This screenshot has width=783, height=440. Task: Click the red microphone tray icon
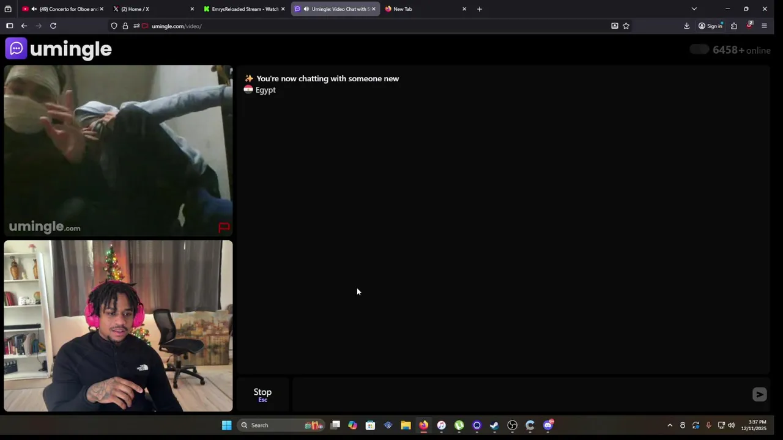pyautogui.click(x=708, y=425)
